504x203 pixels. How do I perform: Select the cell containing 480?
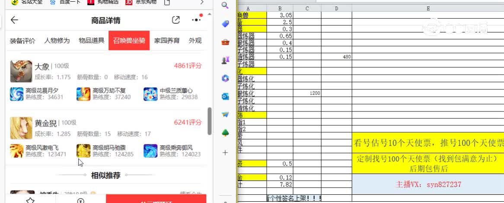(x=337, y=57)
